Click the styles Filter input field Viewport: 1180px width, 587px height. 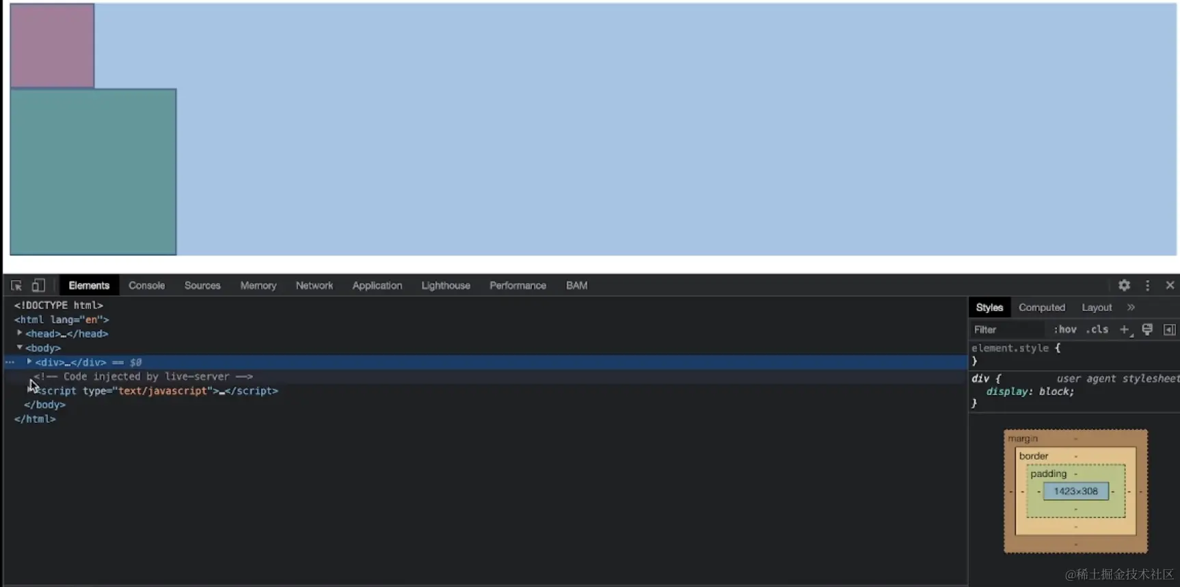(x=1008, y=329)
